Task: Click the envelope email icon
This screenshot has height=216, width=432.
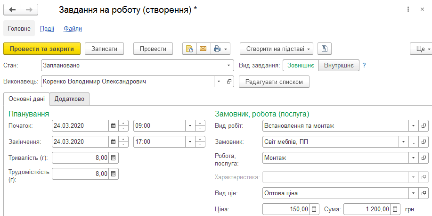Action: [x=204, y=49]
